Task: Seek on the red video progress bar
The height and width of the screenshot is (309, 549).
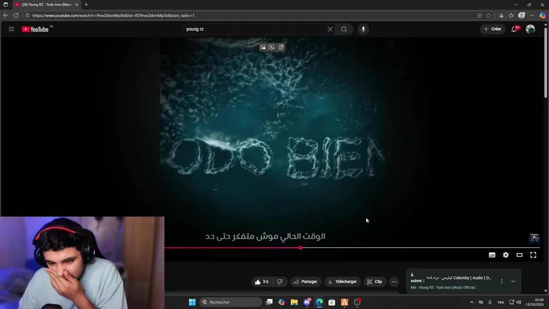Action: click(x=352, y=248)
